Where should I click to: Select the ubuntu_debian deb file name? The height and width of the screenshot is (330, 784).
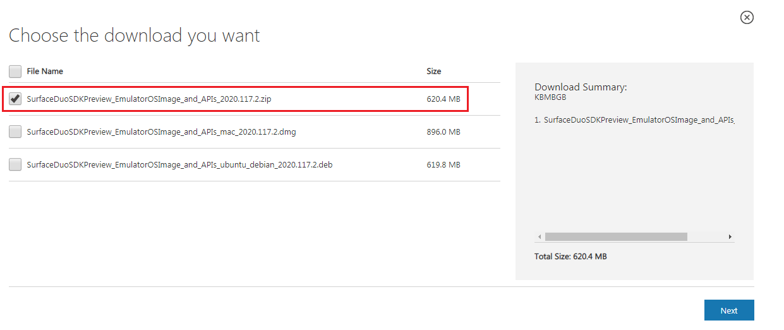click(179, 165)
